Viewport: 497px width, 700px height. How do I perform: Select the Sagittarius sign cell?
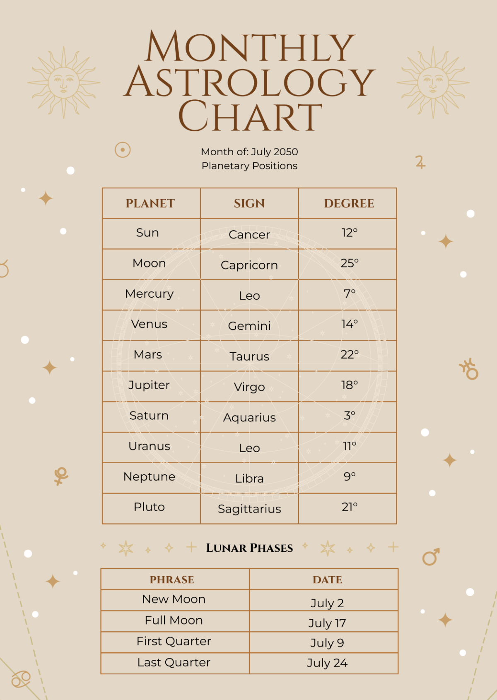[249, 509]
